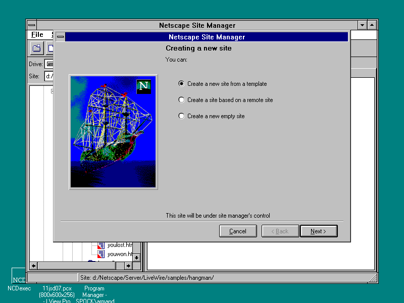Click the sailing ship wizard image

pyautogui.click(x=113, y=132)
